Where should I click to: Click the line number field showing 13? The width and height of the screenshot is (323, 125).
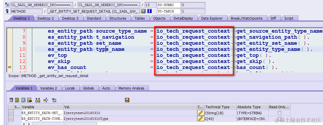click(150, 5)
